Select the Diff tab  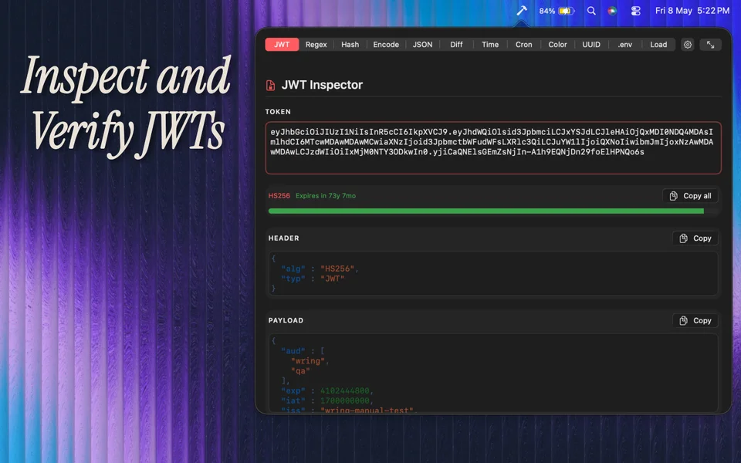(456, 45)
